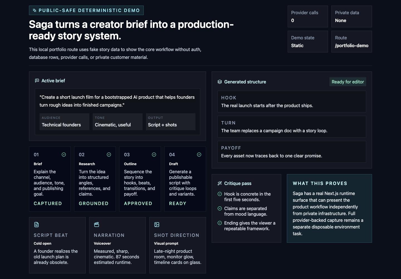This screenshot has width=401, height=279.
Task: Click 'The team replaces a campaign doc' line
Action: pyautogui.click(x=274, y=131)
